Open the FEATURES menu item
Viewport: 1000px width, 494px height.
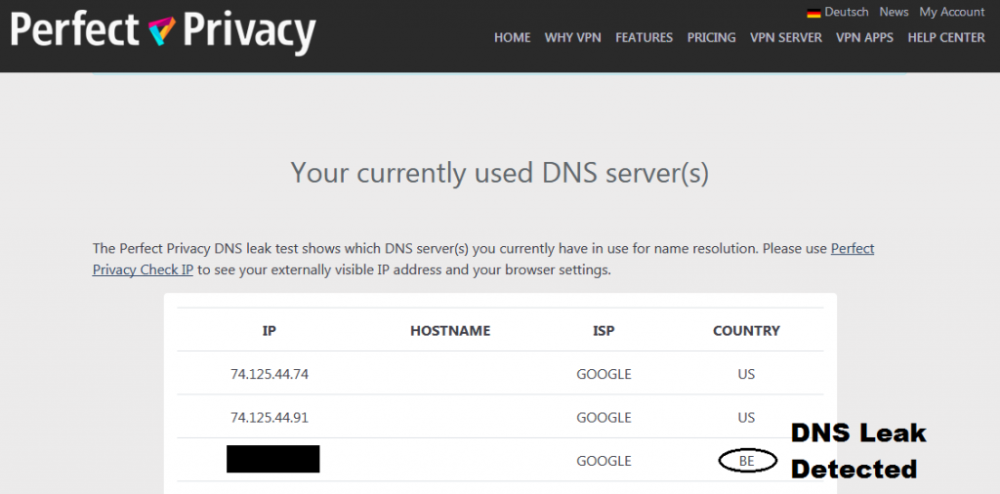[644, 38]
